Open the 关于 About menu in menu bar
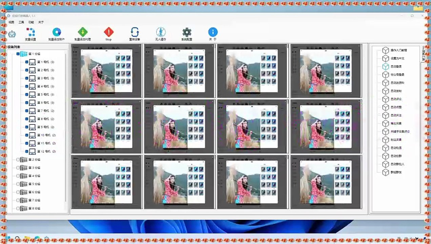Viewport: 431px width, 244px height. pyautogui.click(x=41, y=22)
